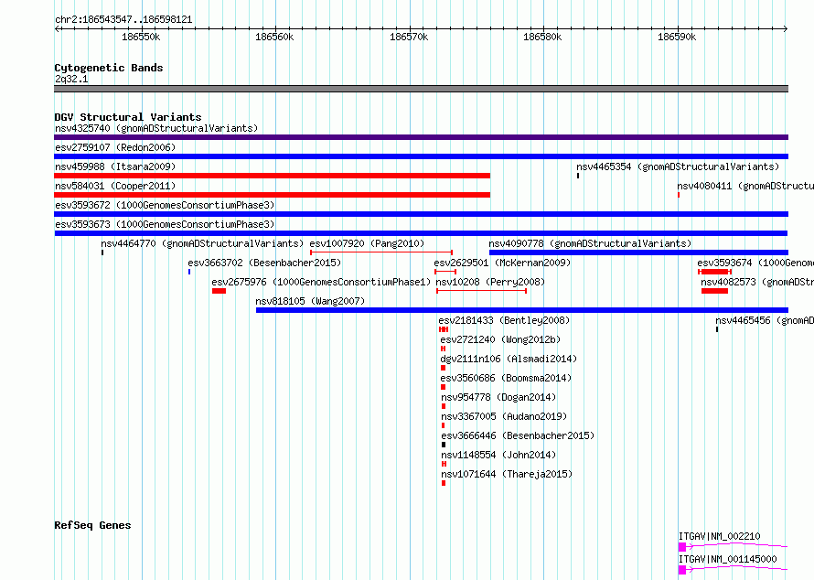Click the 186570k ruler tick label

409,38
